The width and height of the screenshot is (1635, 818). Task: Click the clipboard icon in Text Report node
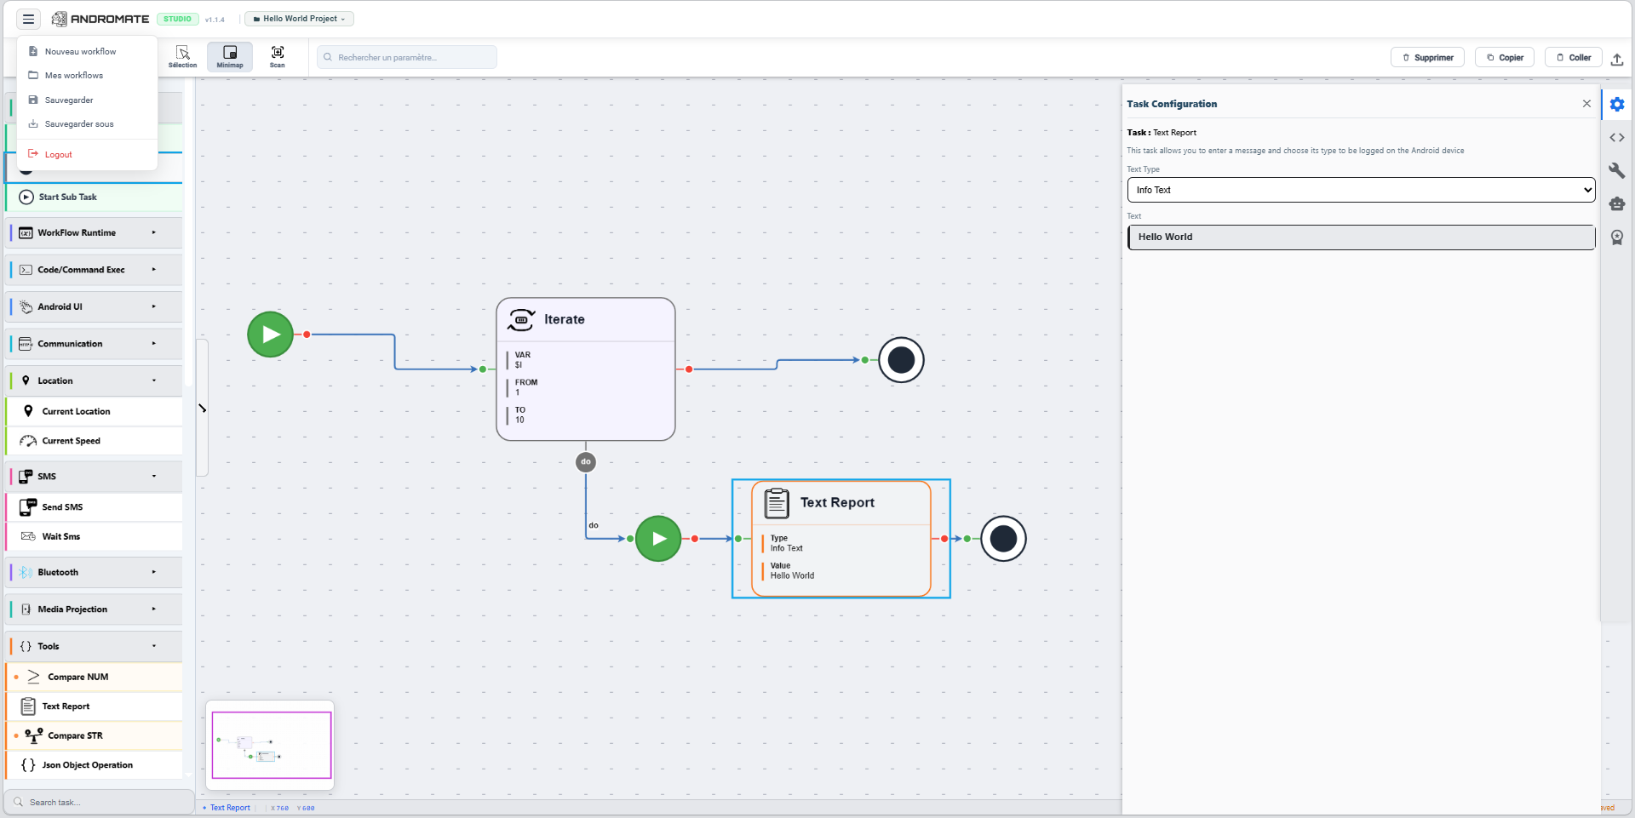pos(777,503)
